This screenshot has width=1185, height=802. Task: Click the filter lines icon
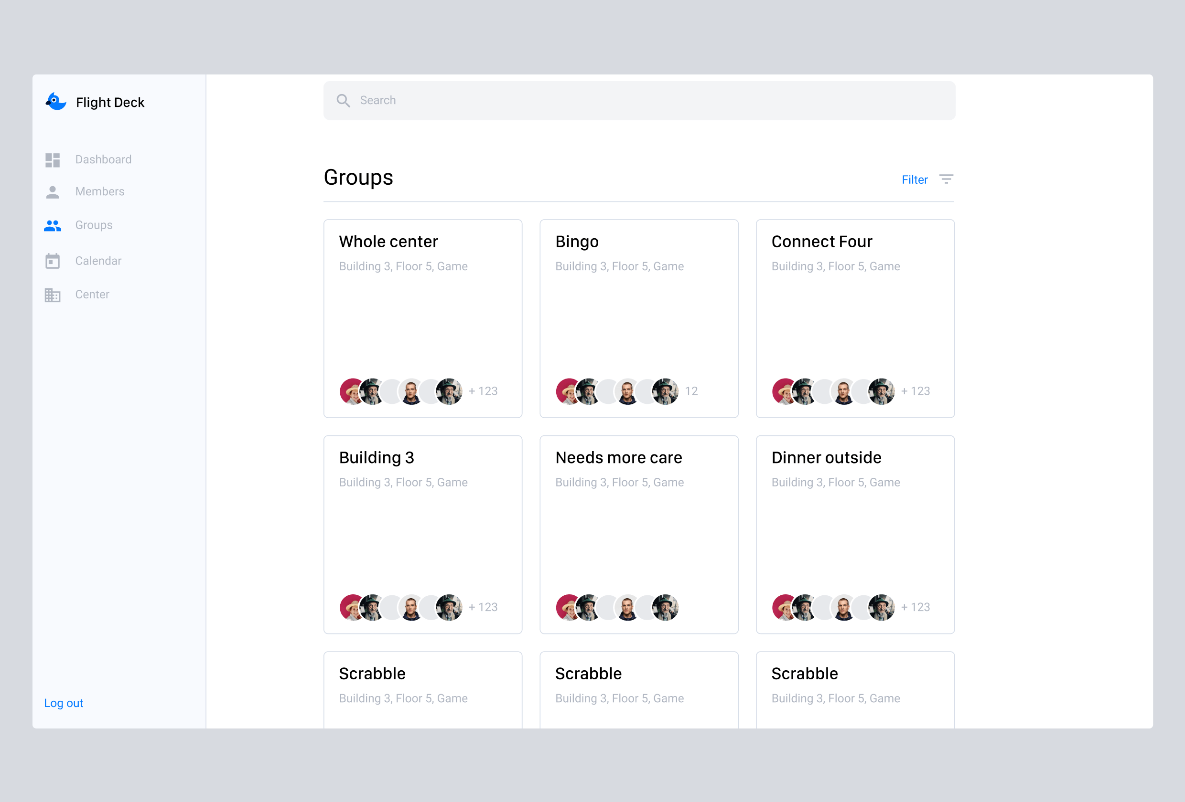(946, 179)
